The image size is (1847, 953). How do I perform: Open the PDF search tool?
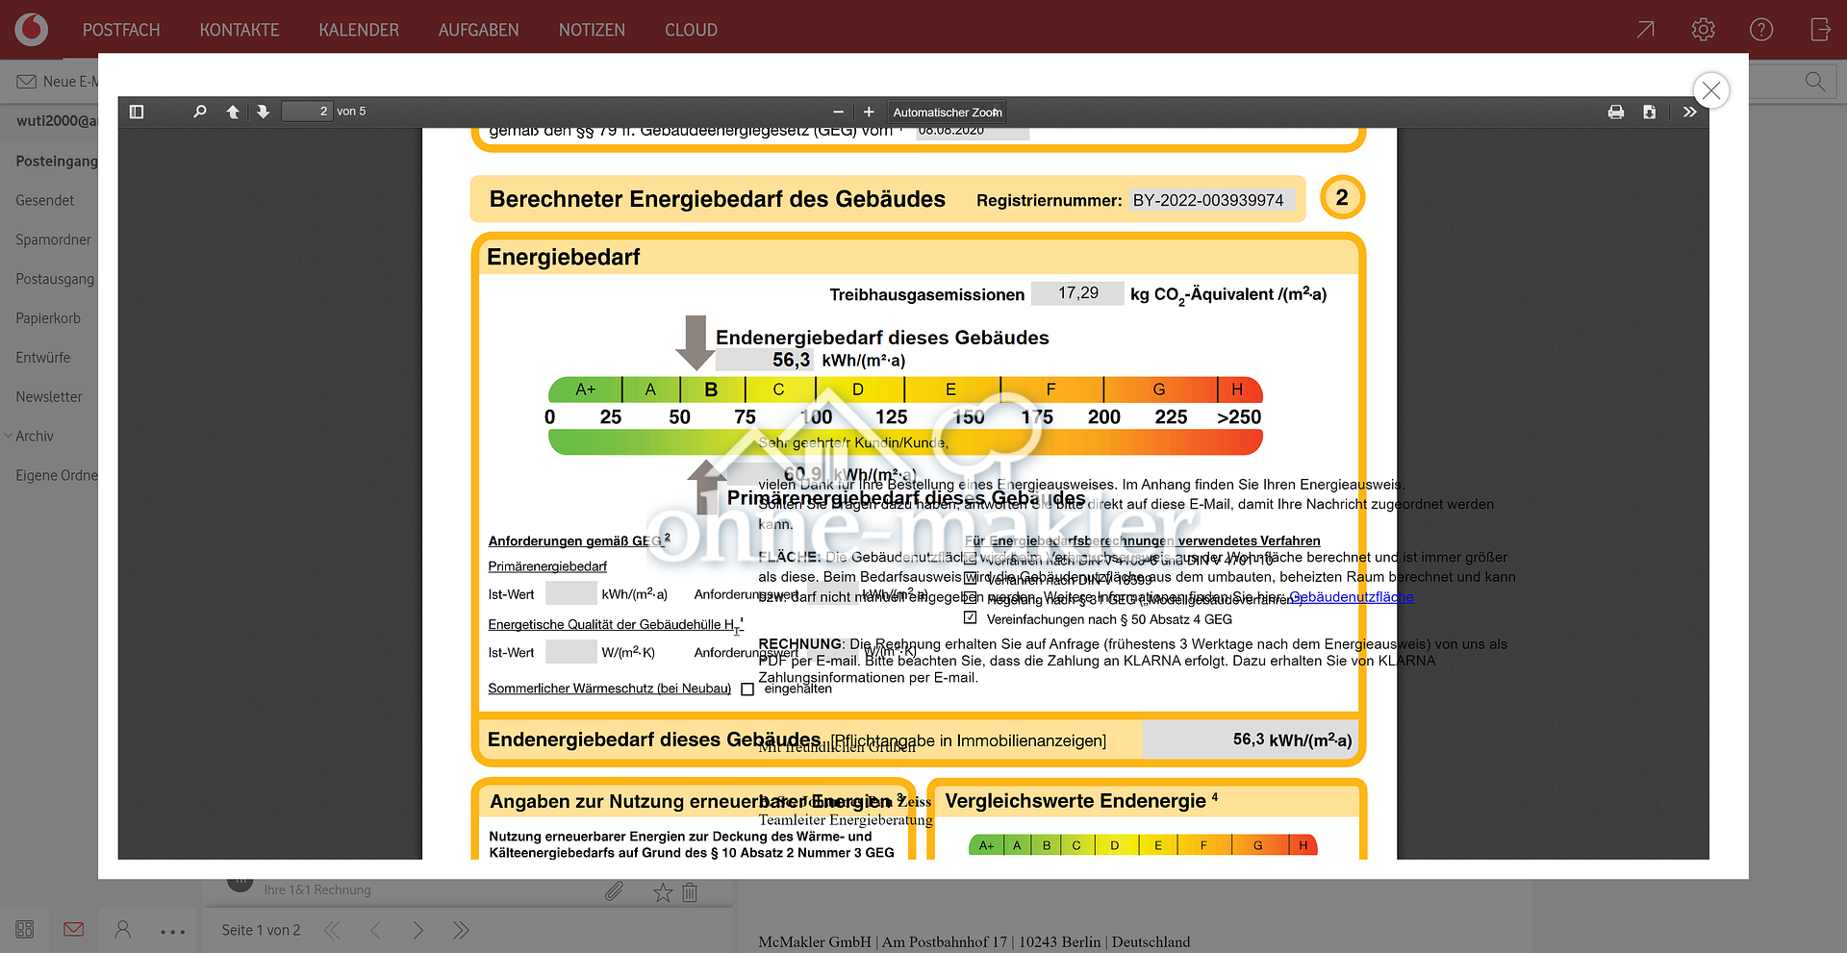pyautogui.click(x=199, y=112)
